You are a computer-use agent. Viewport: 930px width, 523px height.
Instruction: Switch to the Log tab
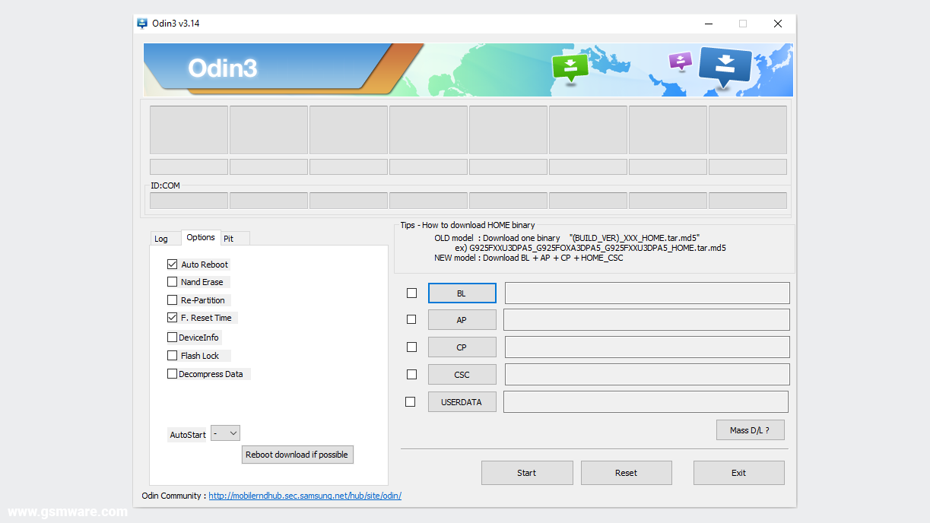pyautogui.click(x=163, y=238)
